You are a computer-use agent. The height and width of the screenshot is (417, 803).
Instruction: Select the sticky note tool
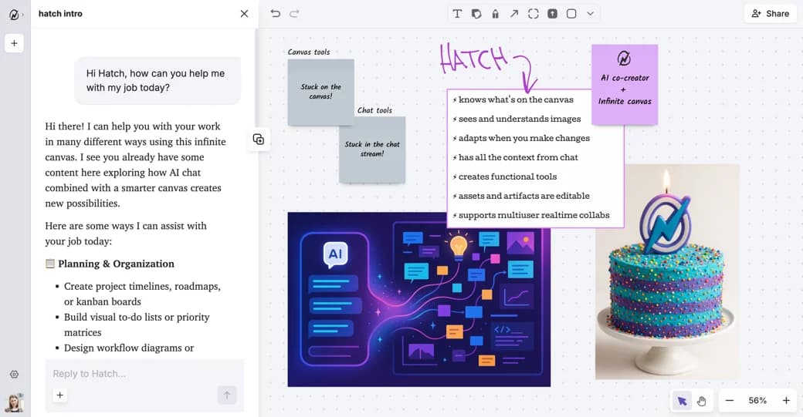[476, 14]
